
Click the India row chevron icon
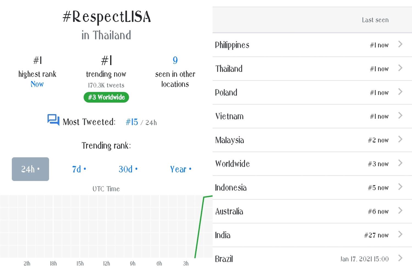click(400, 234)
